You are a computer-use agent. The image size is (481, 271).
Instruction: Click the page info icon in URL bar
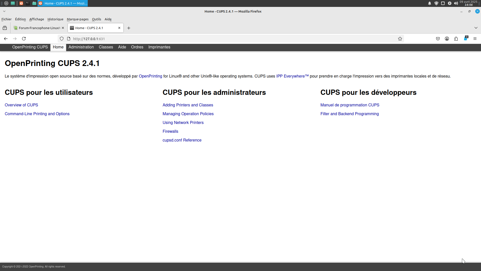pyautogui.click(x=69, y=39)
